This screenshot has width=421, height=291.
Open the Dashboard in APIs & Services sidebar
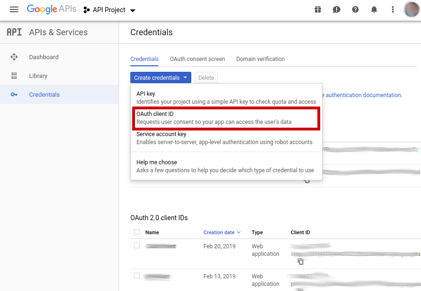click(44, 57)
